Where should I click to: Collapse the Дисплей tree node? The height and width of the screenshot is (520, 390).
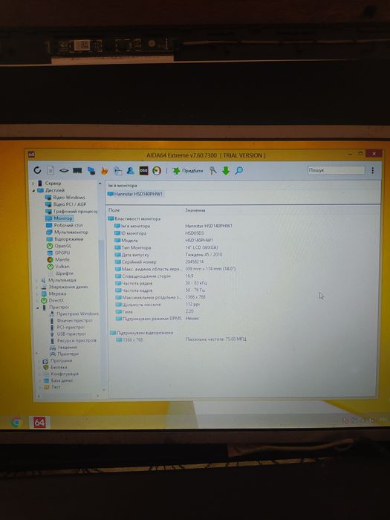click(x=33, y=190)
